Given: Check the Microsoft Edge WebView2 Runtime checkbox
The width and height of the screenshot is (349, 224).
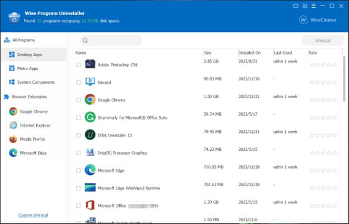Looking at the screenshot, I should [78, 188].
